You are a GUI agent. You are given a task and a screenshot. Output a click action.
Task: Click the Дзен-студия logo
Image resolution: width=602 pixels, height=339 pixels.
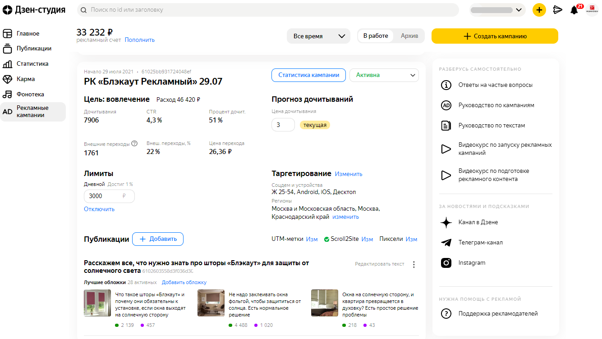tap(34, 9)
